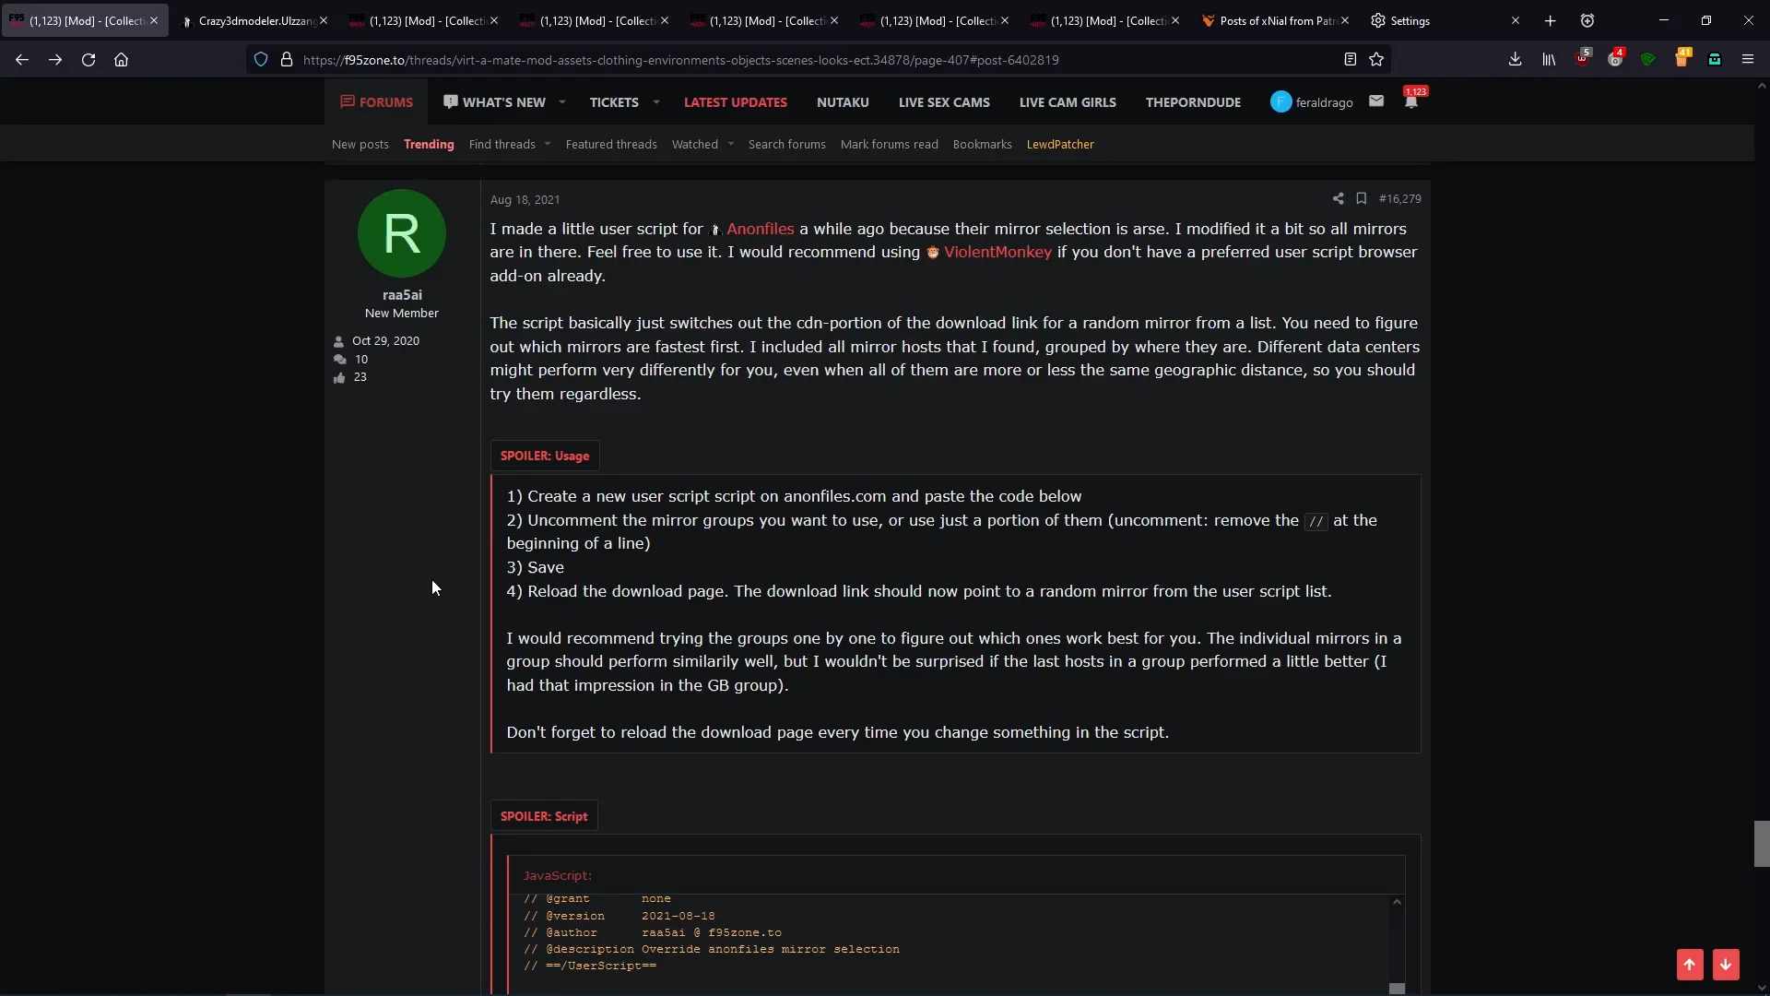Image resolution: width=1770 pixels, height=996 pixels.
Task: Toggle the SPOILER: Script section
Action: tap(544, 816)
